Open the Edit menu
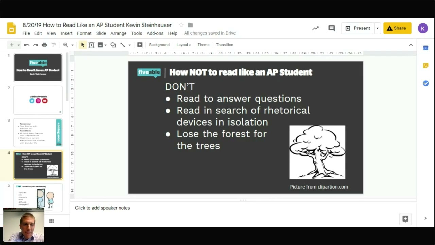435x245 pixels. click(38, 33)
